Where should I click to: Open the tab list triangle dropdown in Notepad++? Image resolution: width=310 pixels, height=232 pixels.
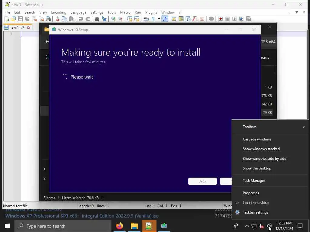[x=297, y=12]
